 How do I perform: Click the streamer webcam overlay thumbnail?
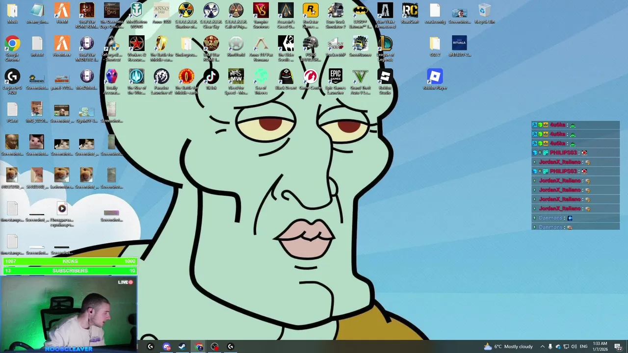(69, 314)
